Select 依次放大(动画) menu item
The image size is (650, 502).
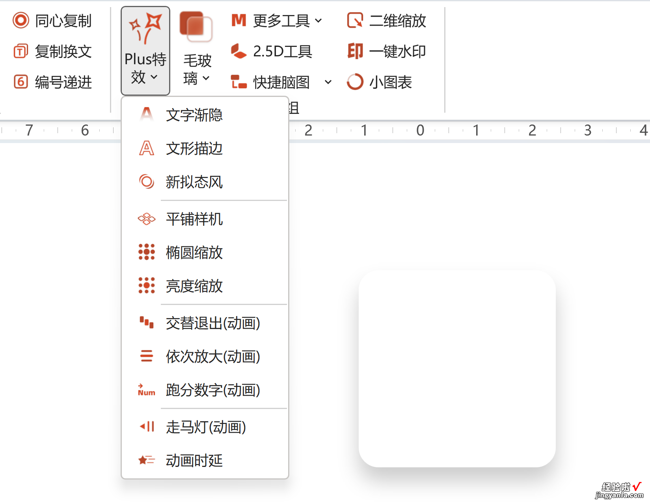point(205,356)
